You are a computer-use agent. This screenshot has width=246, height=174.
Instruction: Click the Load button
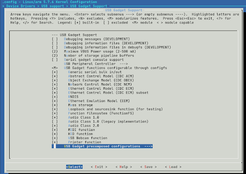(x=173, y=167)
